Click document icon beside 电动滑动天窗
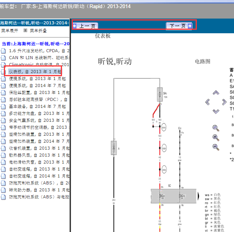Viewport: 234px width, 232px height. [3, 162]
